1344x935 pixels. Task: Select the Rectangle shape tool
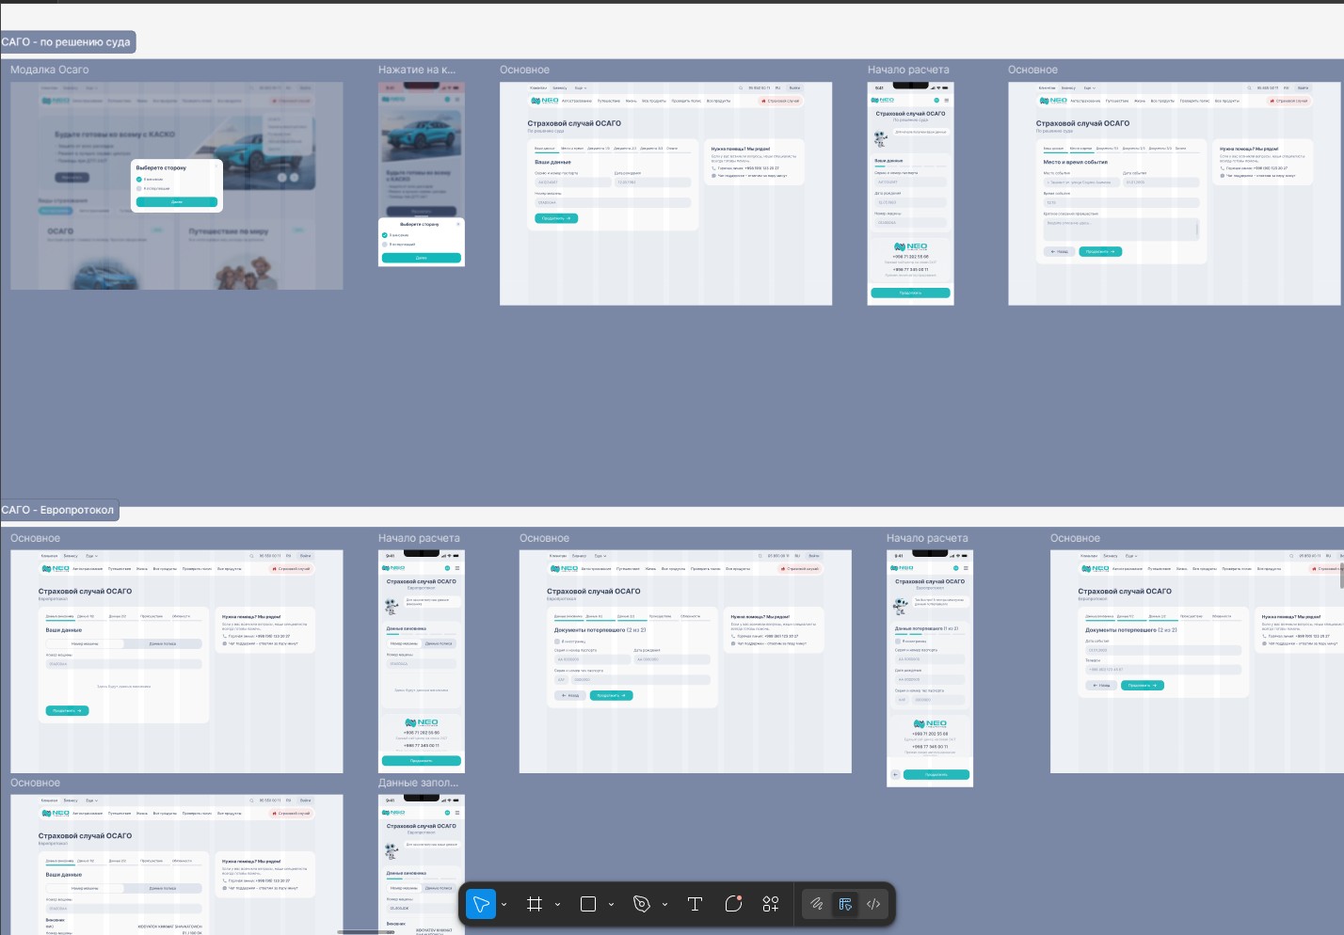point(588,904)
